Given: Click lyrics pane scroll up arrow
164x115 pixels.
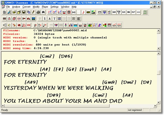Looking at the screenshot, I should click(x=158, y=53).
